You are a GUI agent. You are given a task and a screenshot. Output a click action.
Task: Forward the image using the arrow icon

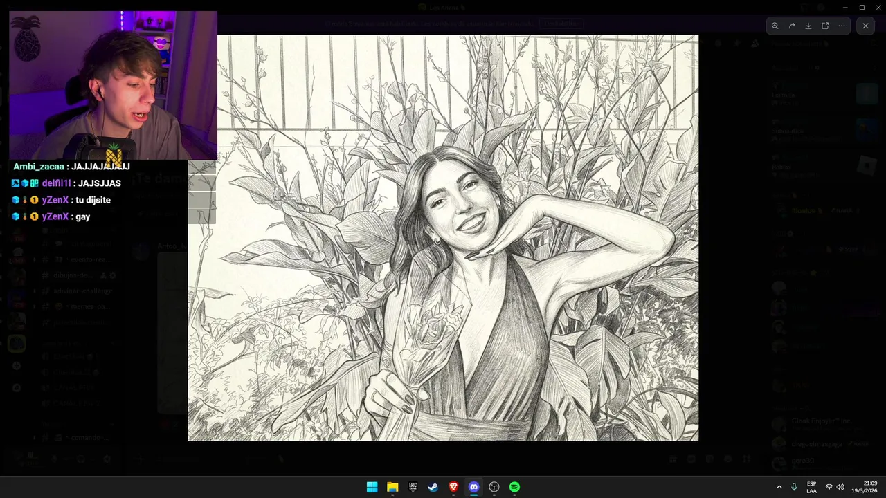coord(792,26)
